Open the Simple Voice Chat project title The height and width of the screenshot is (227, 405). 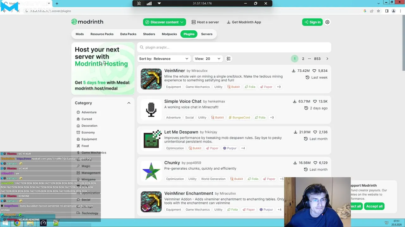[x=183, y=101]
